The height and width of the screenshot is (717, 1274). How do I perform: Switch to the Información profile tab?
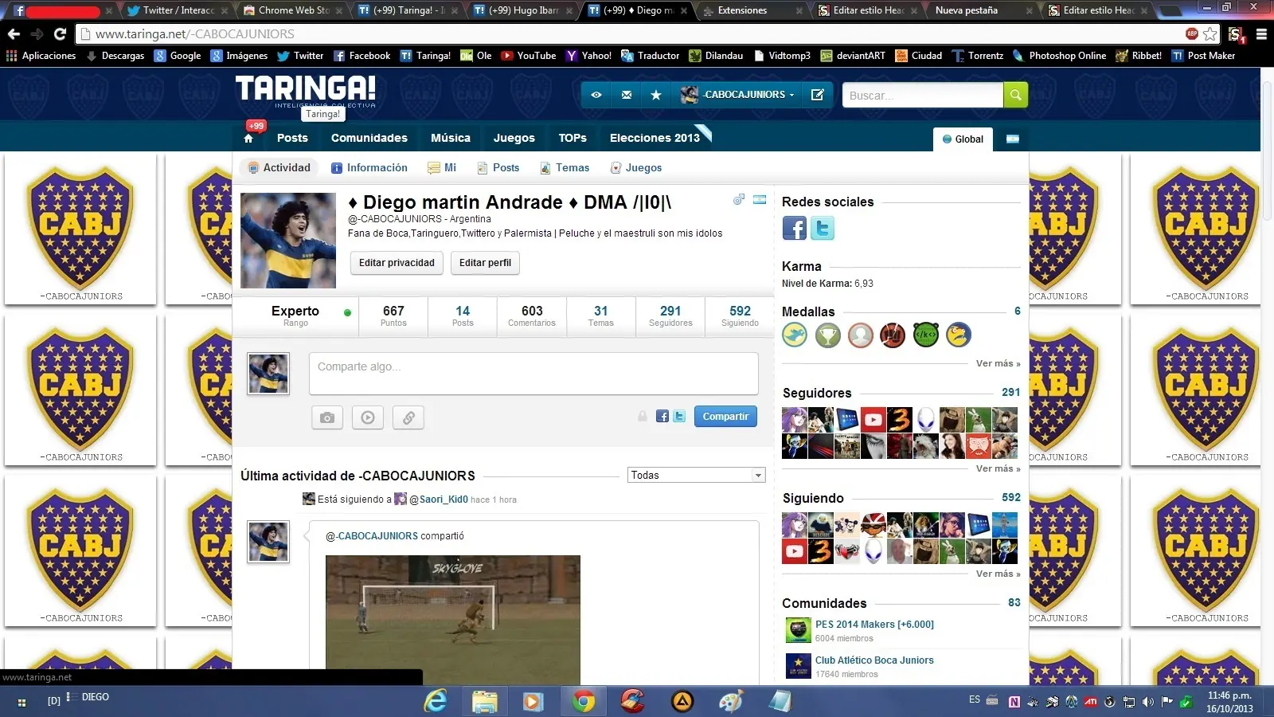[x=369, y=168]
